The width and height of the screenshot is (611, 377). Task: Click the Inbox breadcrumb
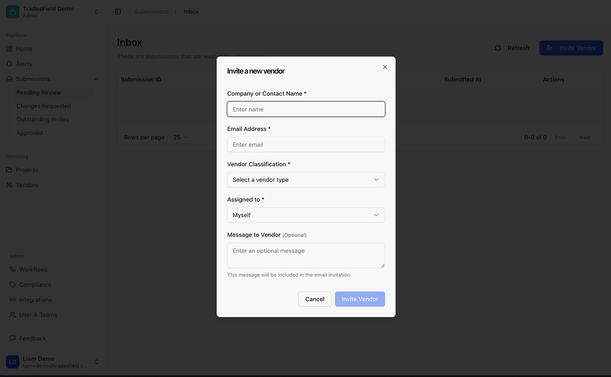[191, 12]
